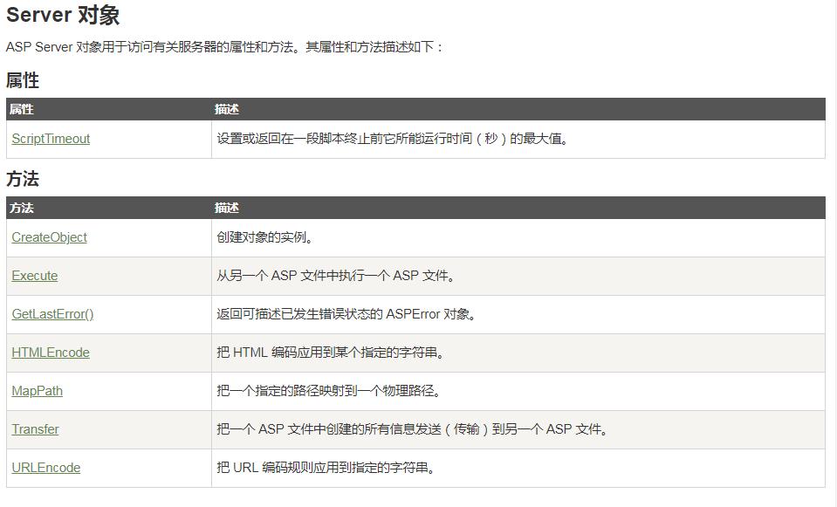
Task: Click the '方法' column header in the methods table
Action: click(21, 209)
